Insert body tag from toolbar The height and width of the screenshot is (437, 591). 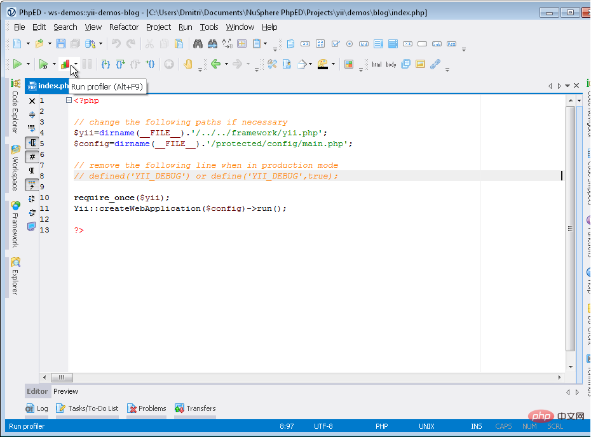coord(391,64)
